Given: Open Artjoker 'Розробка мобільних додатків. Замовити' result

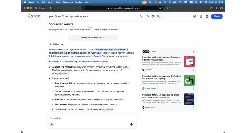Looking at the screenshot, I should [161, 58].
